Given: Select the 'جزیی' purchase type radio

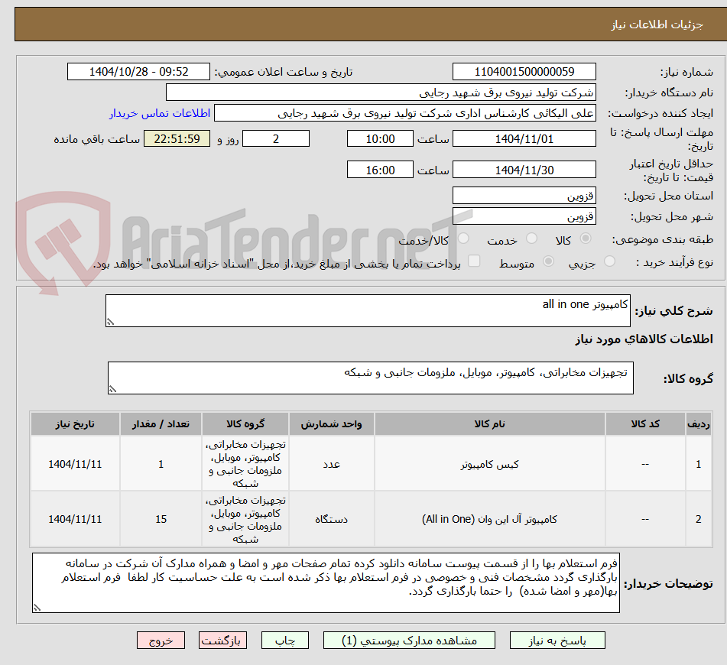Looking at the screenshot, I should pos(610,261).
